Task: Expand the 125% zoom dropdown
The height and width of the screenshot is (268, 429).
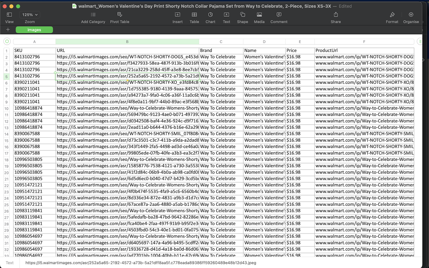Action: 30,15
